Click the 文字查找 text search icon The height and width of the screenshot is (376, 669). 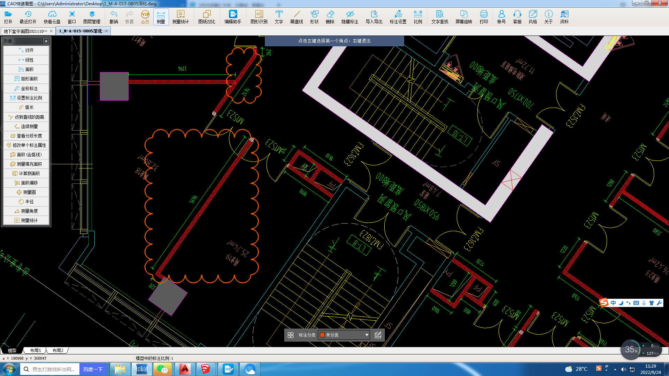(440, 17)
